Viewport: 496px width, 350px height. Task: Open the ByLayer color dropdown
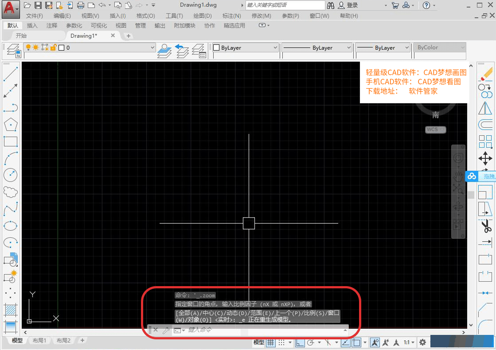[x=275, y=47]
